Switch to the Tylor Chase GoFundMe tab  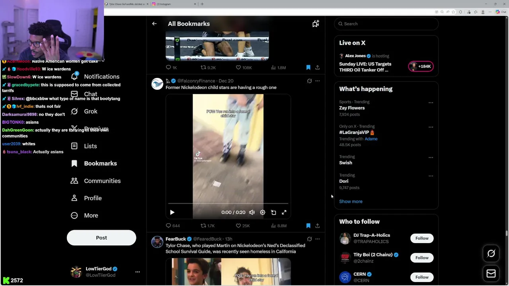(x=127, y=4)
